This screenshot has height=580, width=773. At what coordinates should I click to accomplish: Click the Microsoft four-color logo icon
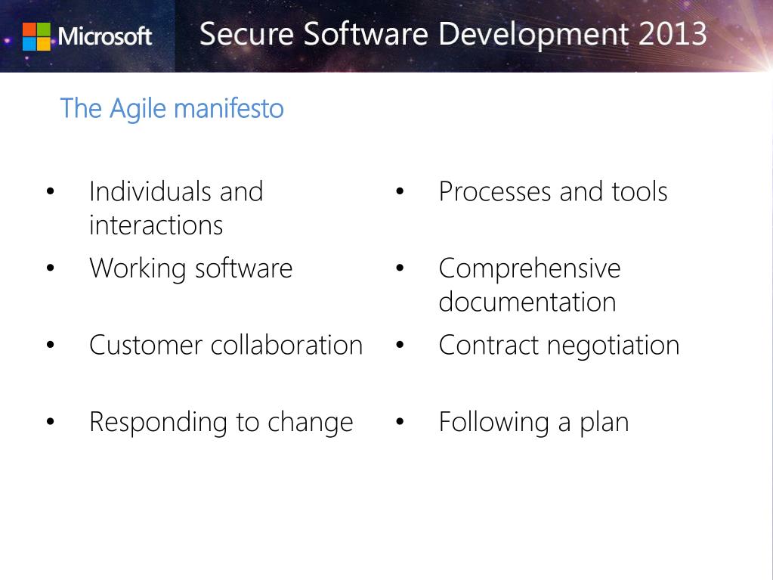(36, 36)
